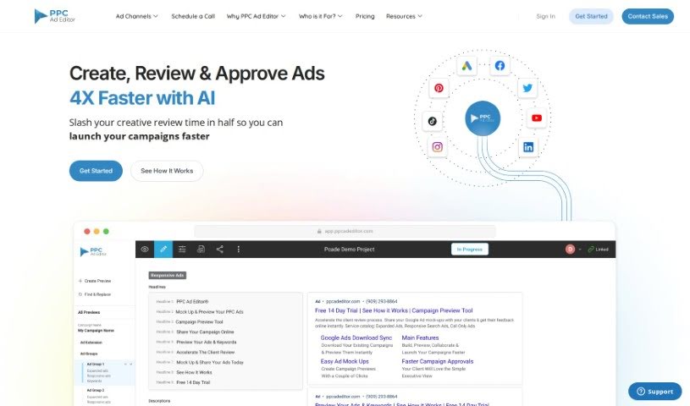Click Find & Replace in the sidebar
The height and width of the screenshot is (406, 690).
click(x=95, y=294)
